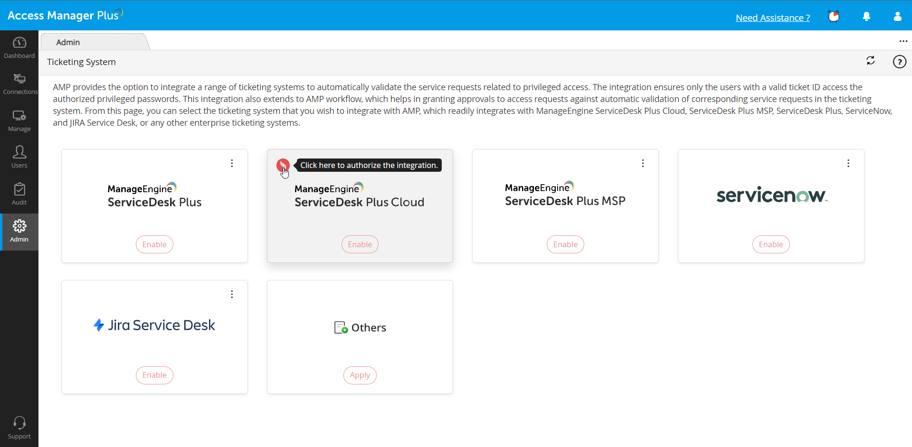Refresh the Ticketing System page

[x=870, y=61]
